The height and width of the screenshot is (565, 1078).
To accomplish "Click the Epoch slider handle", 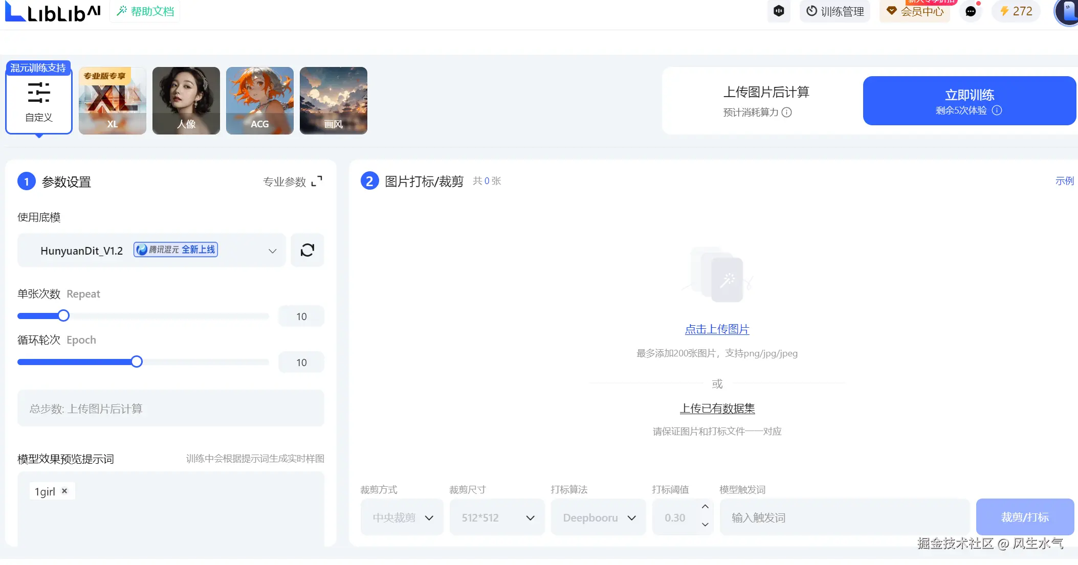I will (137, 362).
